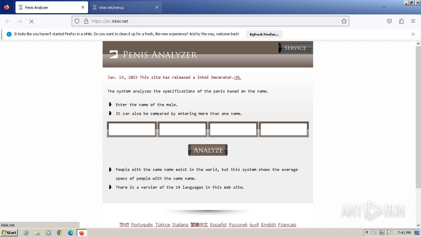Screen dimensions: 421x237
Task: Click the Analyze button
Action: pos(208,150)
